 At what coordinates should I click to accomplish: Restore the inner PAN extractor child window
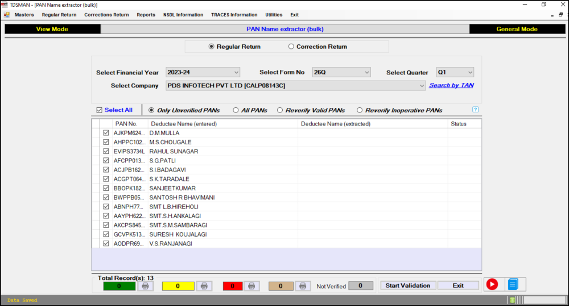pos(560,15)
